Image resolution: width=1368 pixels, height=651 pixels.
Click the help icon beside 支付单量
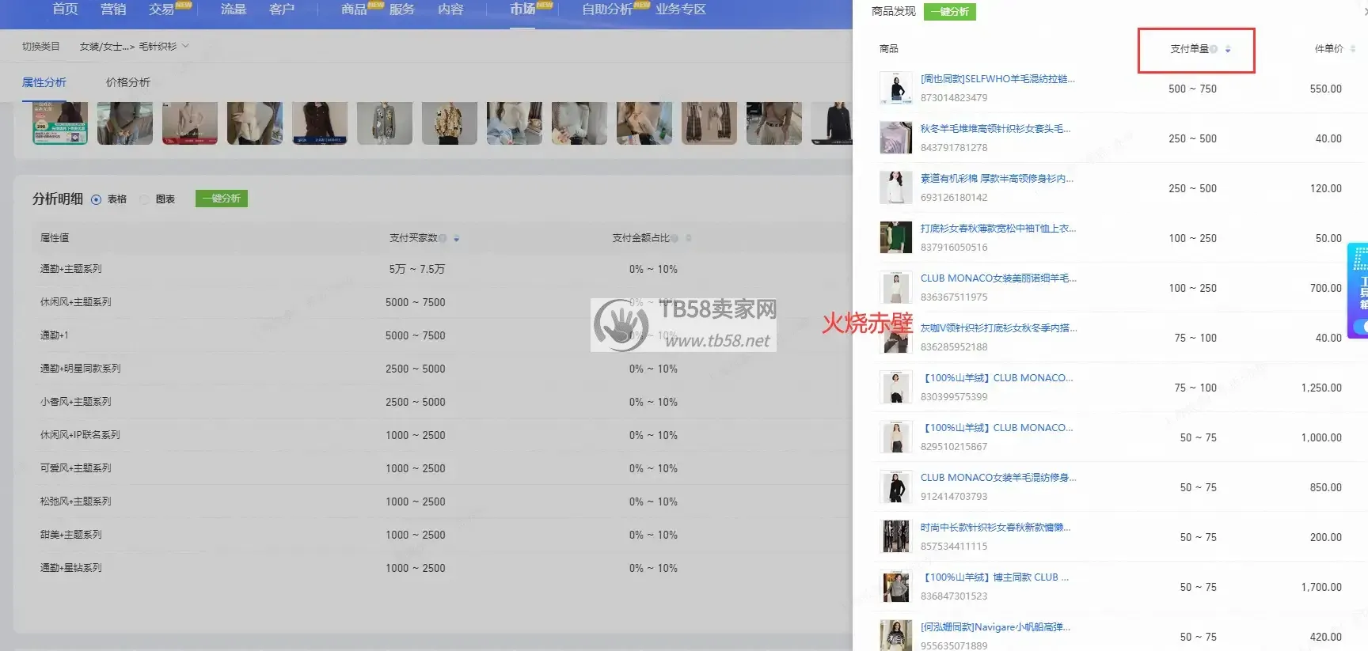pyautogui.click(x=1214, y=49)
